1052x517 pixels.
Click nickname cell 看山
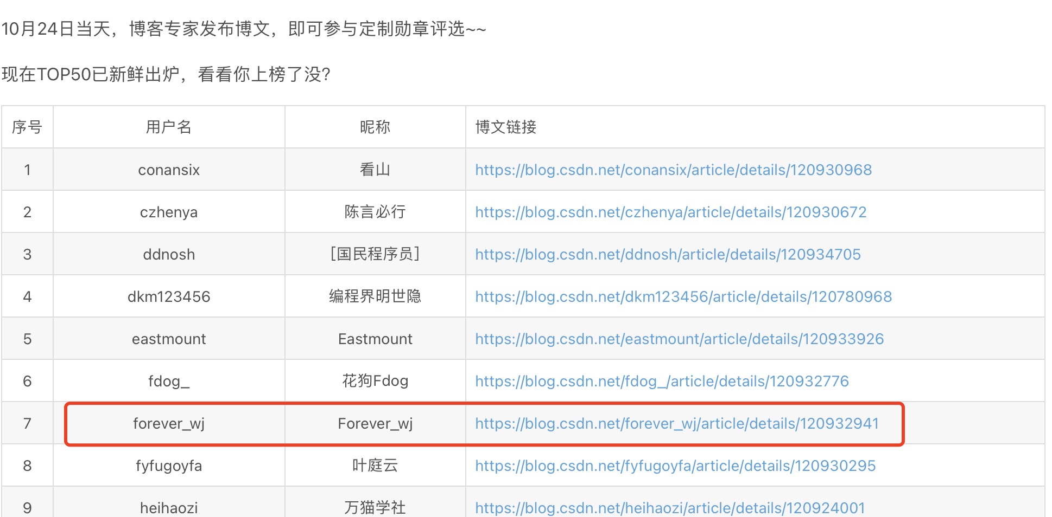[x=375, y=170]
